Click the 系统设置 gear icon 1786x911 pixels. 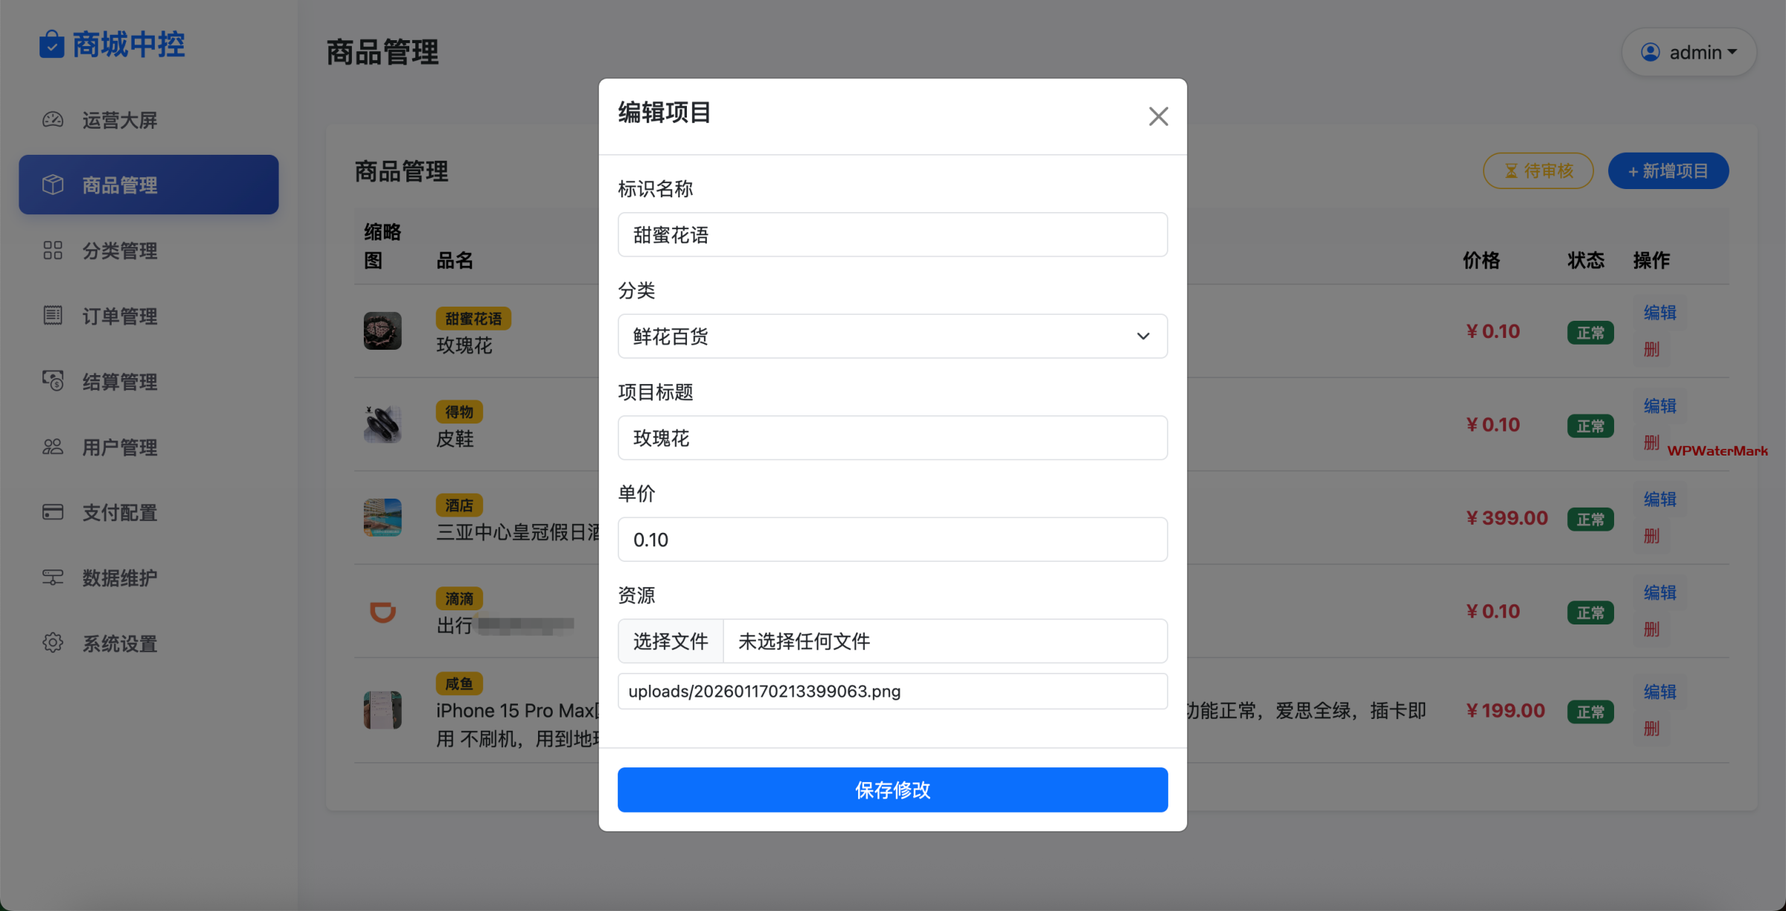point(53,643)
